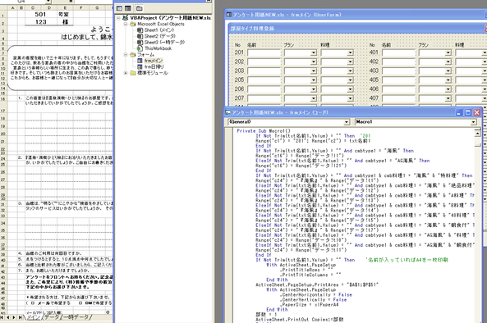Open the プラン combo box for room 401
This screenshot has height=323, width=487.
coord(448,52)
